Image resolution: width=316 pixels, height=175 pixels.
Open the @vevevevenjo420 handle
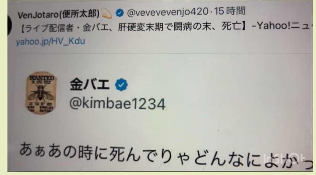click(168, 12)
